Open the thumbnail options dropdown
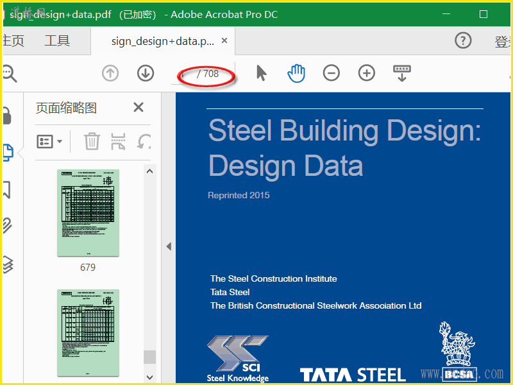513x385 pixels. coord(49,141)
